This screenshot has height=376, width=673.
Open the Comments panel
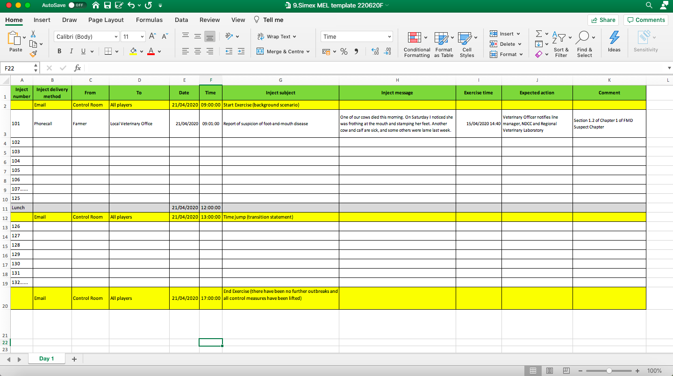[645, 20]
